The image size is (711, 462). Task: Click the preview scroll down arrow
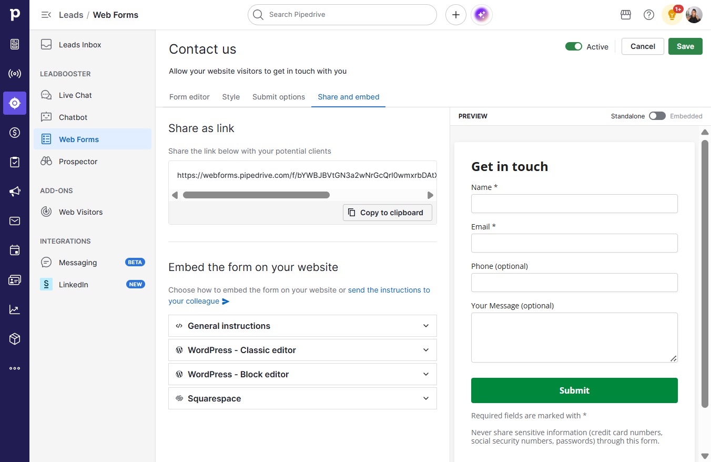coord(705,456)
